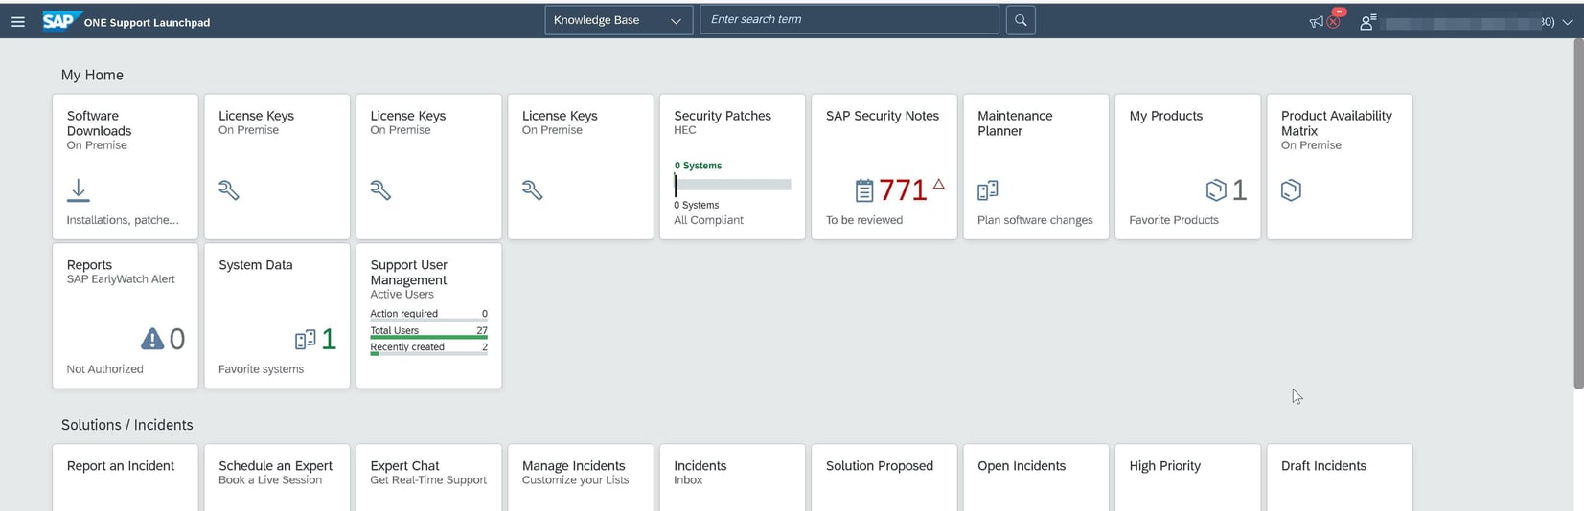Viewport: 1584px width, 511px height.
Task: Click the Favorite Products count 1
Action: 1239,190
